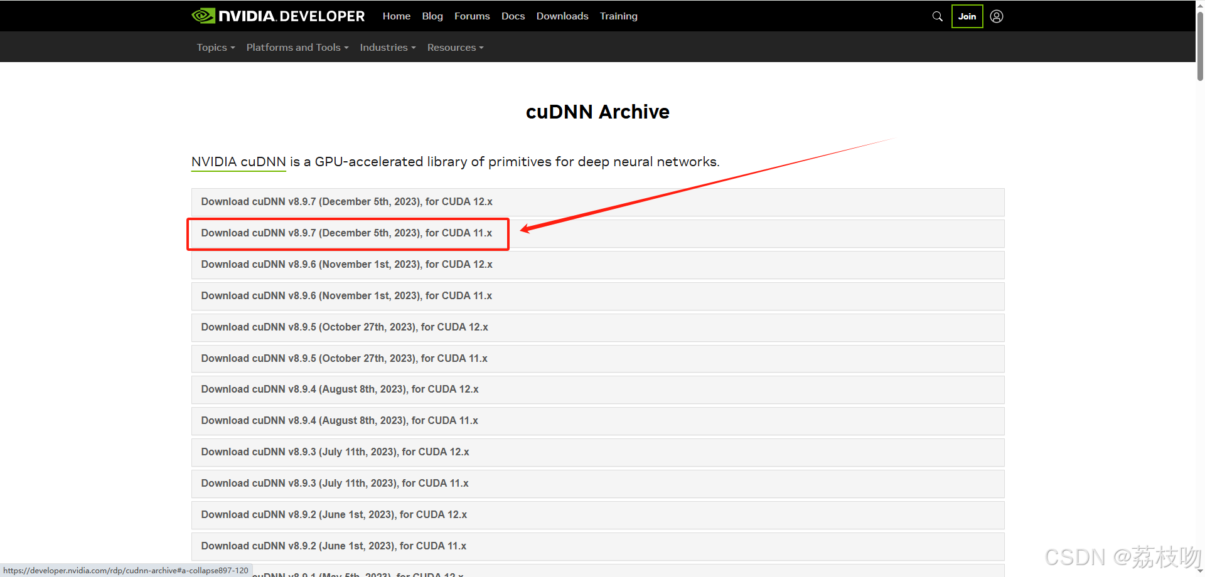Expand cuDNN v8.9.4 for CUDA 12.x
Screen dimensions: 1205x577
click(597, 389)
